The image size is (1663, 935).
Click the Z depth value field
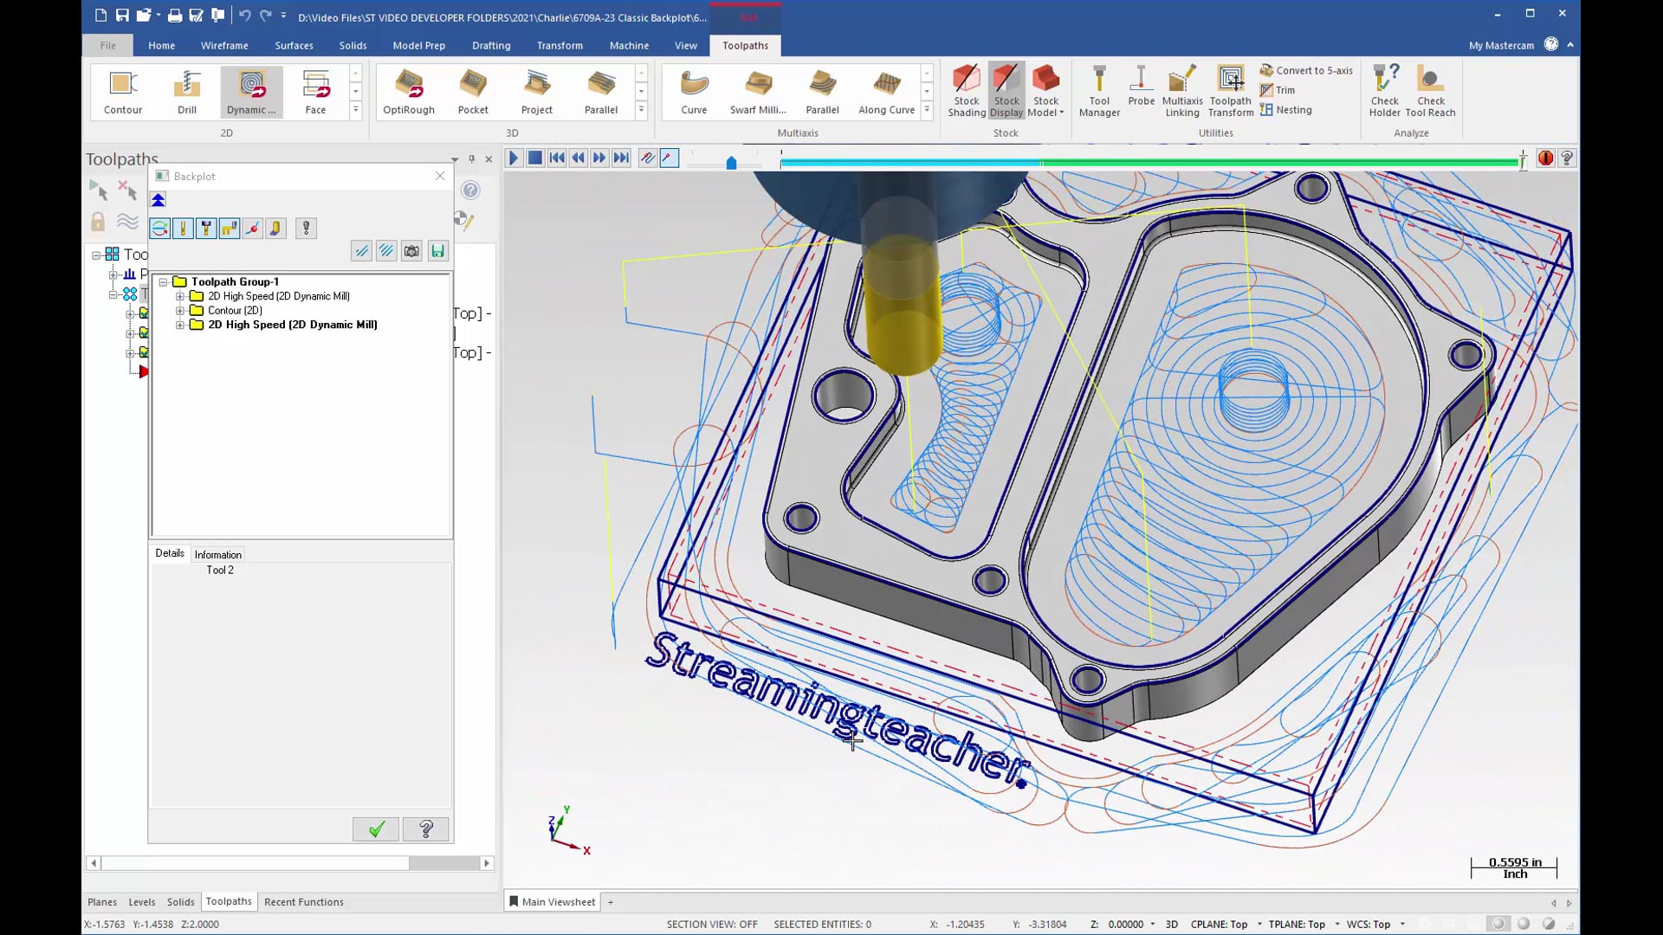coord(1125,925)
